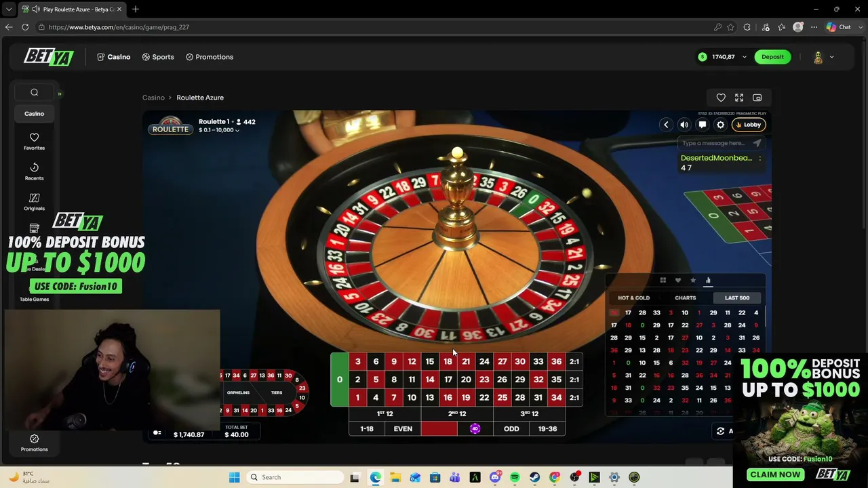Open Promotions at the sidebar bottom
868x488 pixels.
[x=34, y=443]
